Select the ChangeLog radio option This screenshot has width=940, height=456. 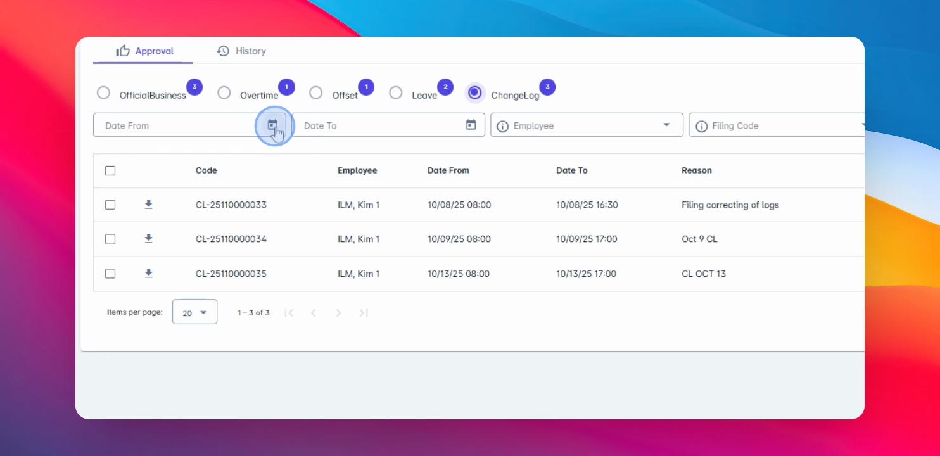(x=475, y=93)
